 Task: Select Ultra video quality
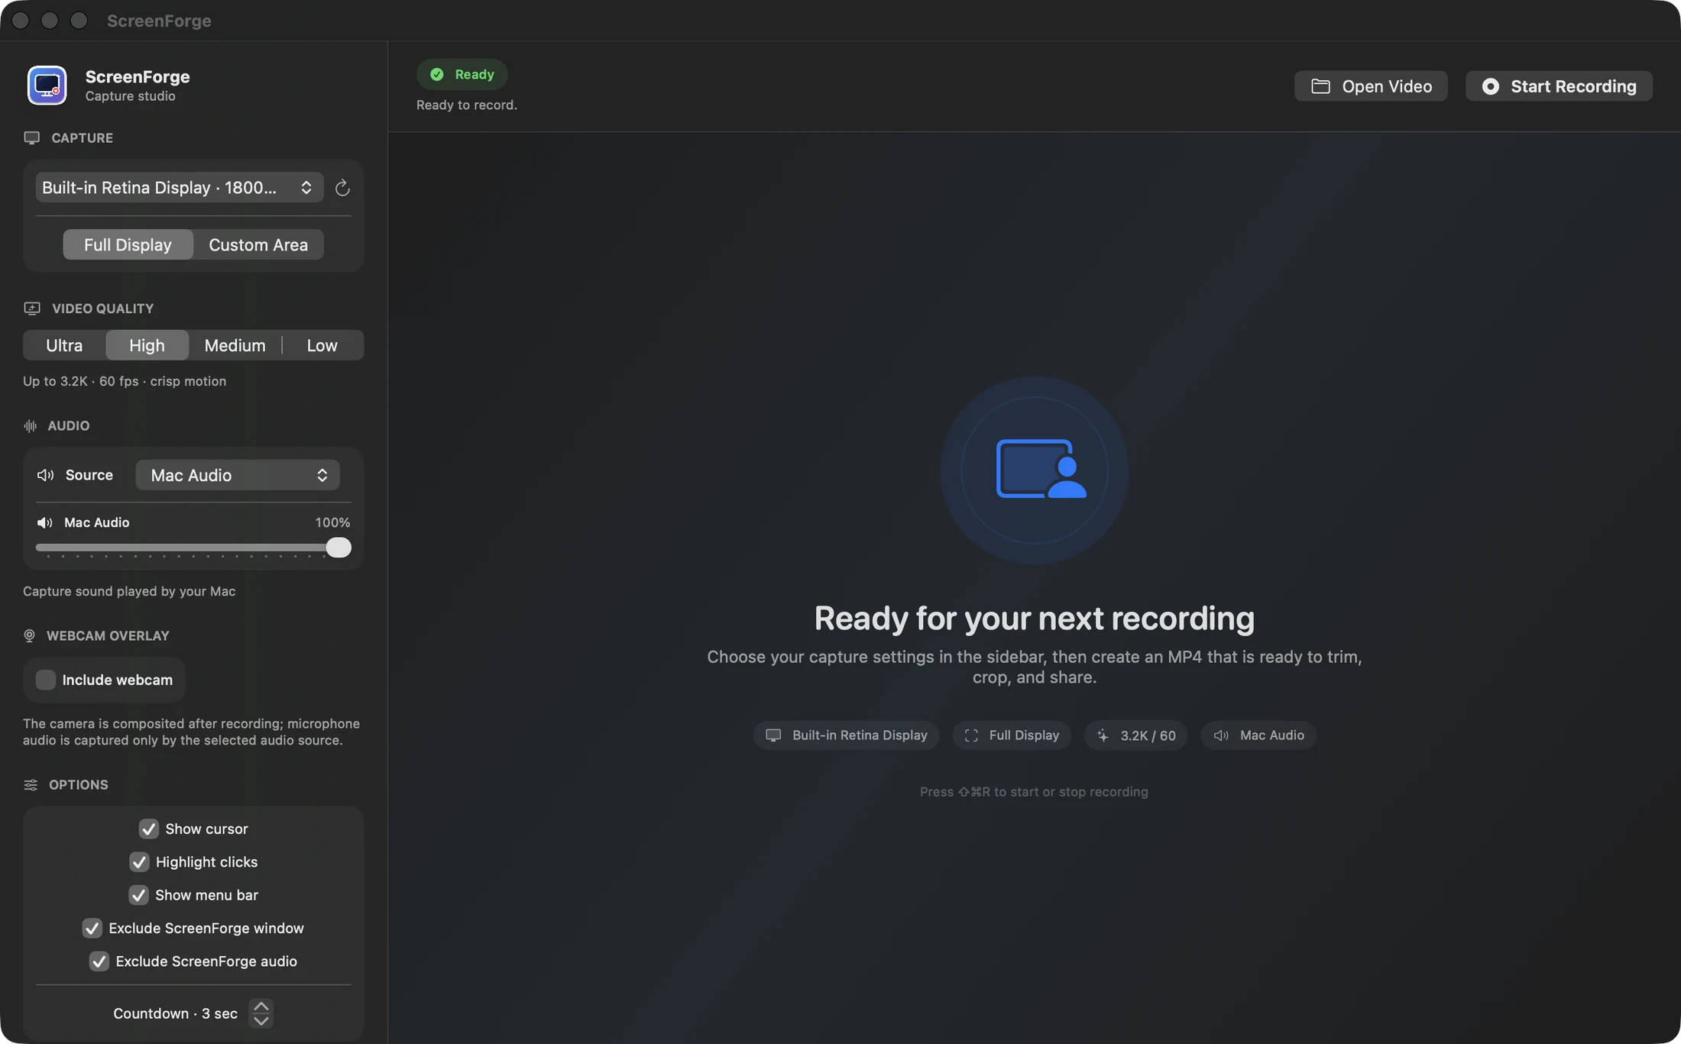pos(64,345)
